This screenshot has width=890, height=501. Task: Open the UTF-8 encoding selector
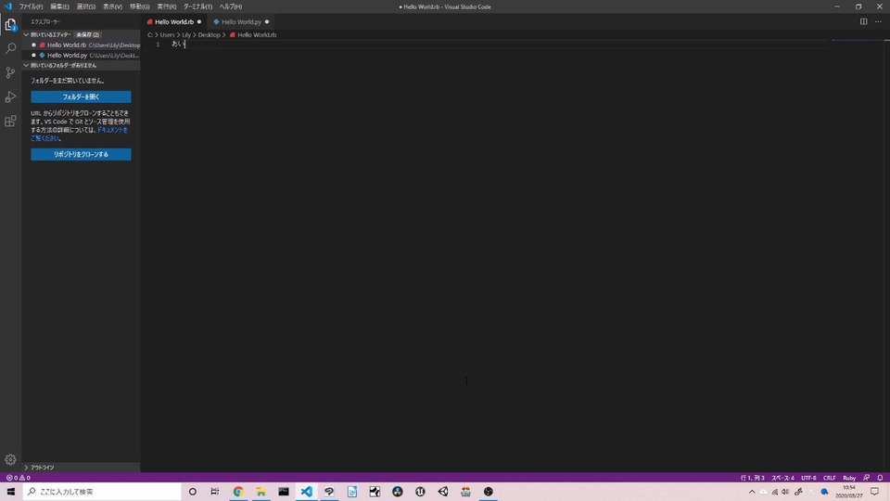click(x=808, y=478)
